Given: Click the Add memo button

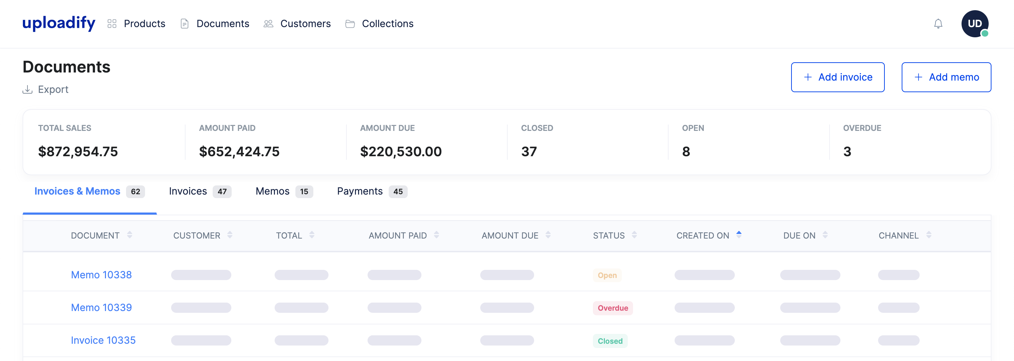Looking at the screenshot, I should point(946,77).
